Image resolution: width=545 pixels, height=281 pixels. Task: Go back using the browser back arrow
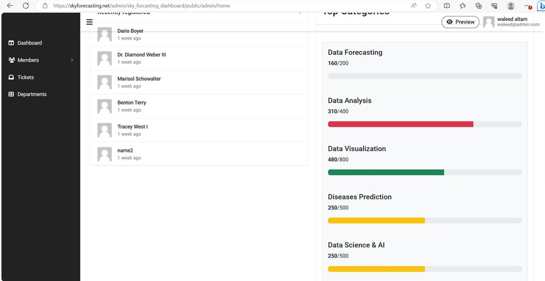point(10,5)
